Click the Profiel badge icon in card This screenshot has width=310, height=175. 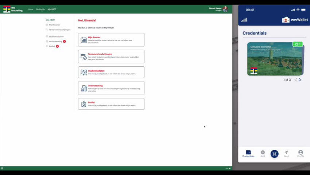point(84,104)
